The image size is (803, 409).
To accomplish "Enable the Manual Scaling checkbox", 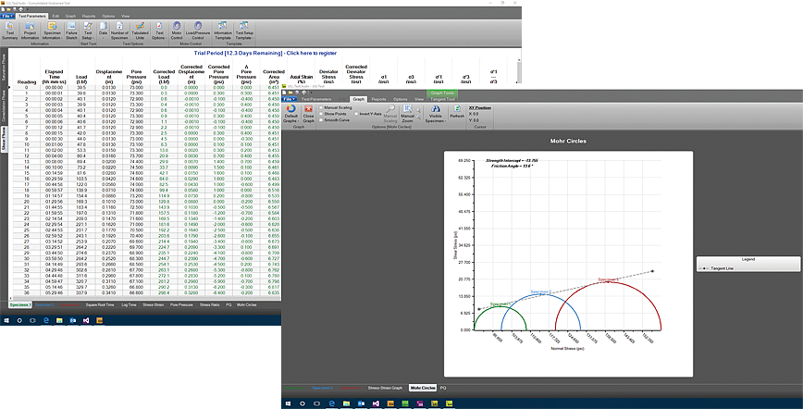I will coord(320,107).
